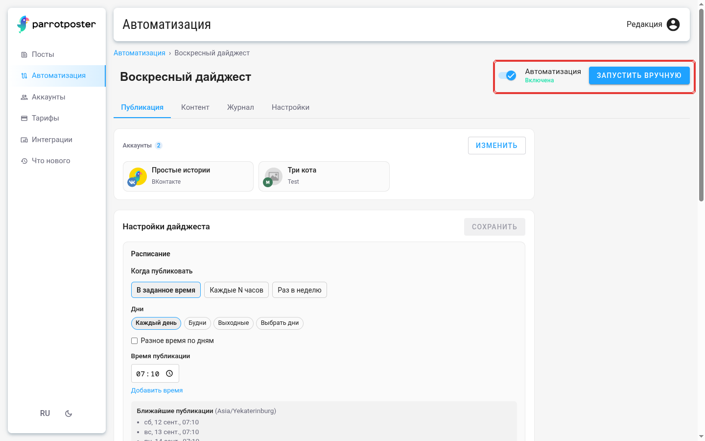
Task: Switch to the Контент tab
Action: (195, 107)
